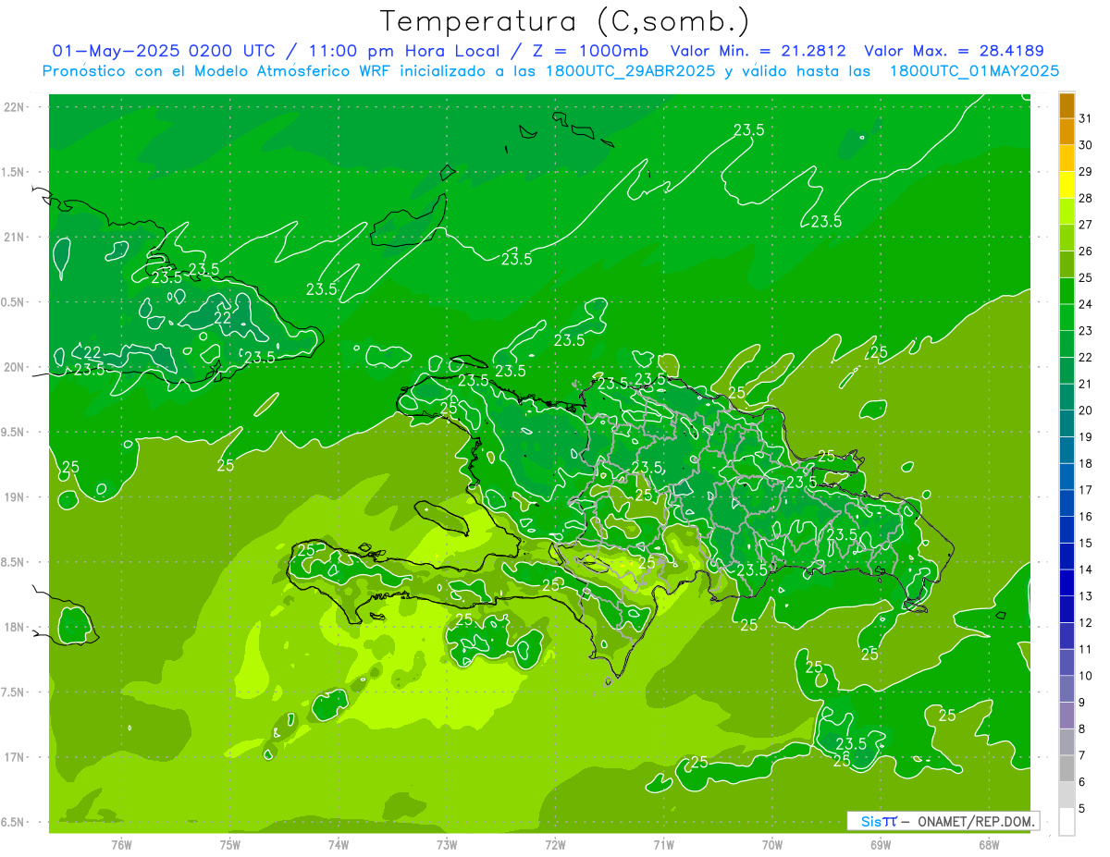Screen dimensions: 1110x857
Task: Click the legend value 12
Action: (1085, 623)
